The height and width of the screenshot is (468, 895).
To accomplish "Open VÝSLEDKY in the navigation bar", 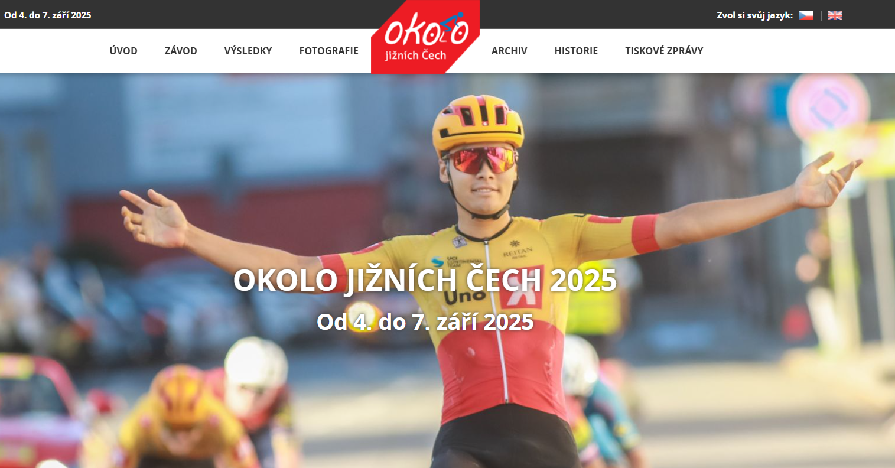I will 248,51.
